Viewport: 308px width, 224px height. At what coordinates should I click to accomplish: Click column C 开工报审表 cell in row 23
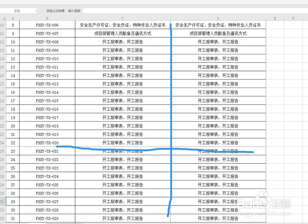[123, 135]
